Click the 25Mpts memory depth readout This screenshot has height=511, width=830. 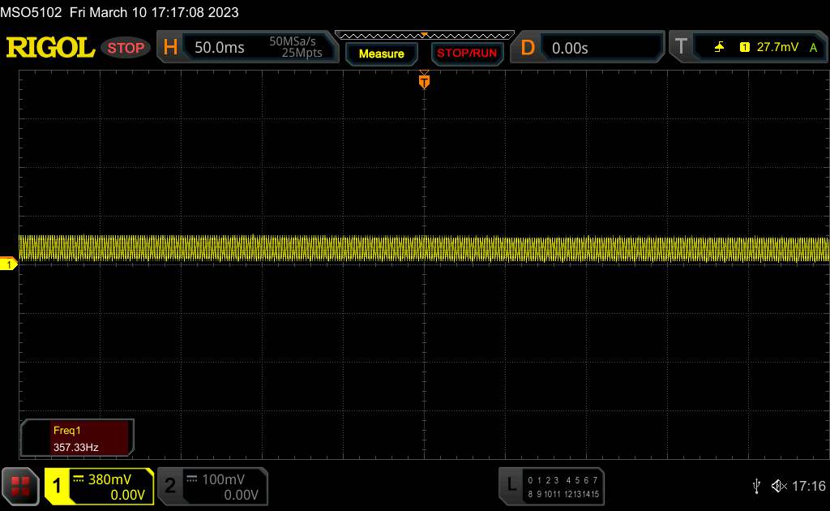coord(302,53)
